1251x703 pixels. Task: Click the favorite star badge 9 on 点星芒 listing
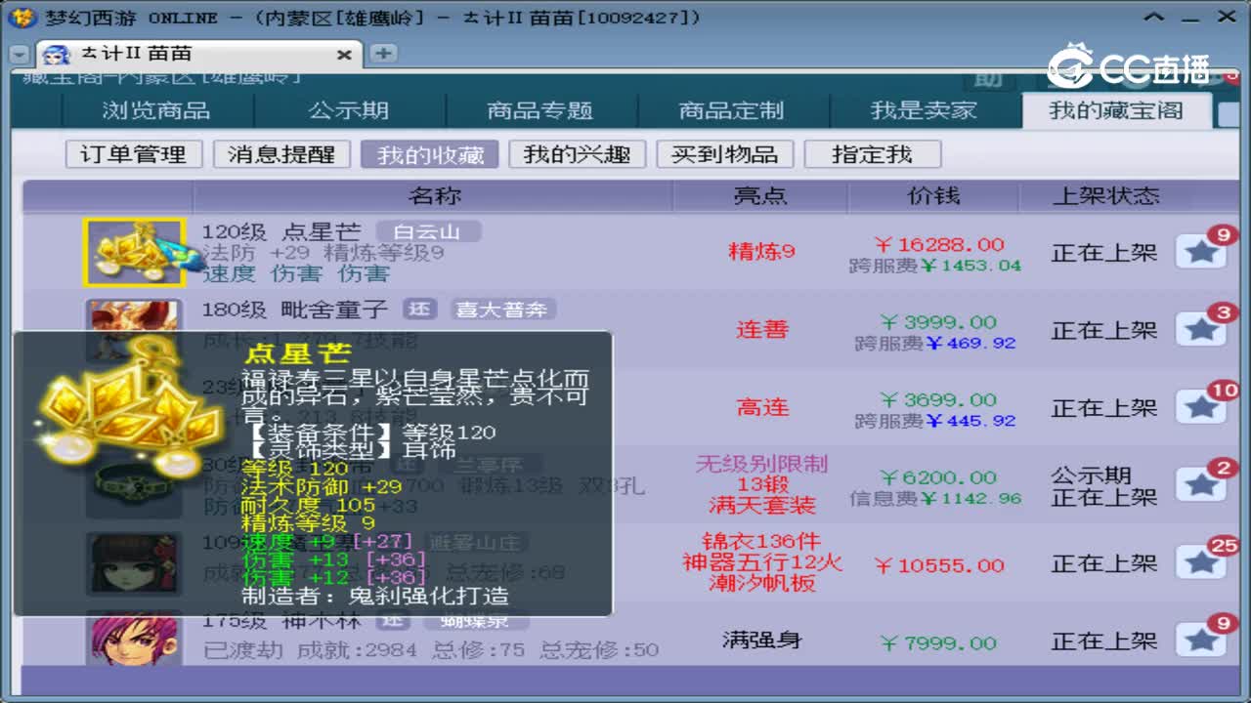point(1201,251)
